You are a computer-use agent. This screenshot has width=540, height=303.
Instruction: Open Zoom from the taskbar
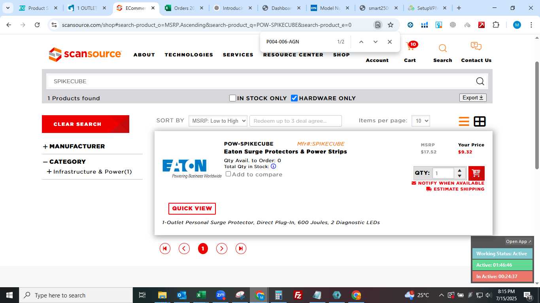(x=221, y=295)
